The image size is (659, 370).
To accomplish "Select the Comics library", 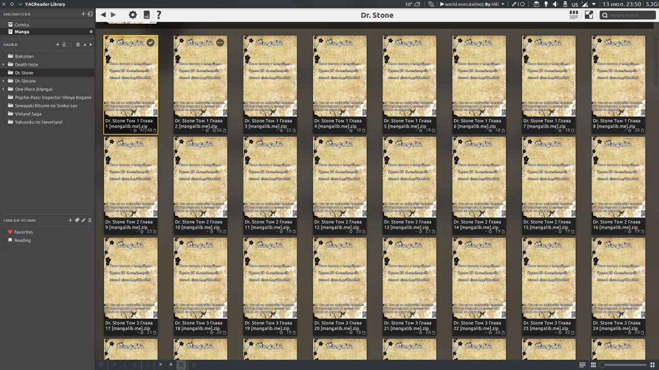I will [47, 25].
